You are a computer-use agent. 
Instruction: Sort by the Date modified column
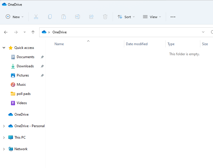137,44
